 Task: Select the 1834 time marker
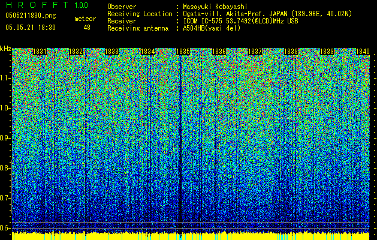tap(147, 52)
